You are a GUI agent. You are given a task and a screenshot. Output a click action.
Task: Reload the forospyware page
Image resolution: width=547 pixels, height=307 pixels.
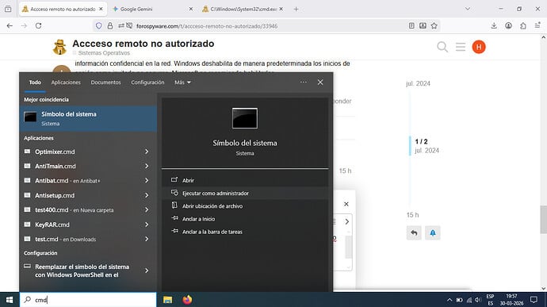tap(38, 26)
